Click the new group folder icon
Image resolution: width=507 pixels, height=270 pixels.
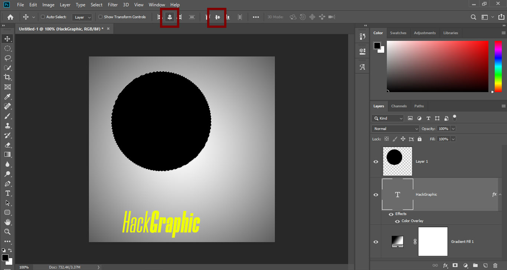point(475,266)
